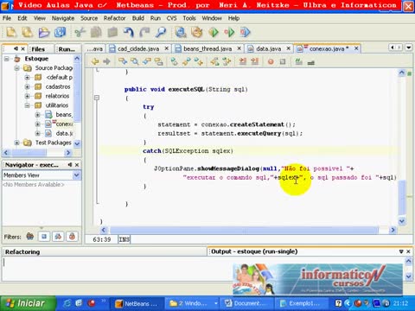Expand the cadastros package
The width and height of the screenshot is (415, 311).
tap(27, 86)
